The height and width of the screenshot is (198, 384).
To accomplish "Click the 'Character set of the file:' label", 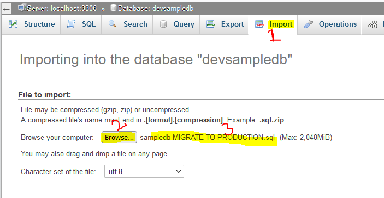I will 58,172.
